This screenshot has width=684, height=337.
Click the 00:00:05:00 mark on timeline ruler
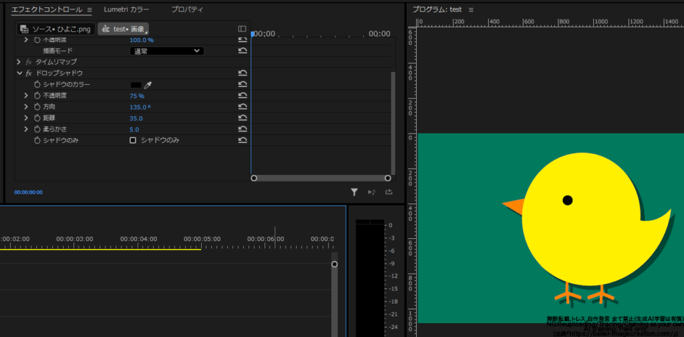click(202, 239)
